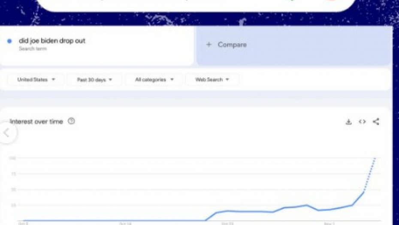Click the white search bar at top
Screen dimensions: 399x225
(x=172, y=4)
